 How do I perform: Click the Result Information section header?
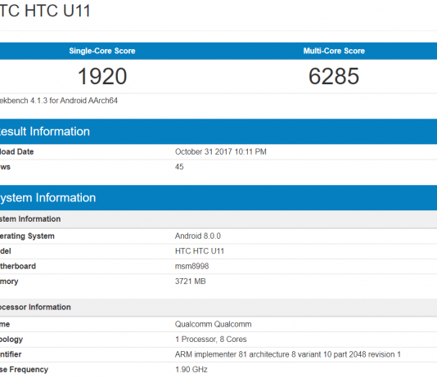pyautogui.click(x=218, y=132)
